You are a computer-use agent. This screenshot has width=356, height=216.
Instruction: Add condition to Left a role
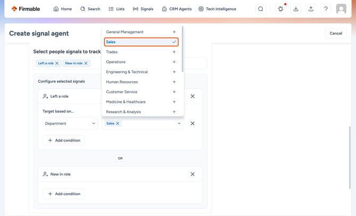[x=64, y=140]
